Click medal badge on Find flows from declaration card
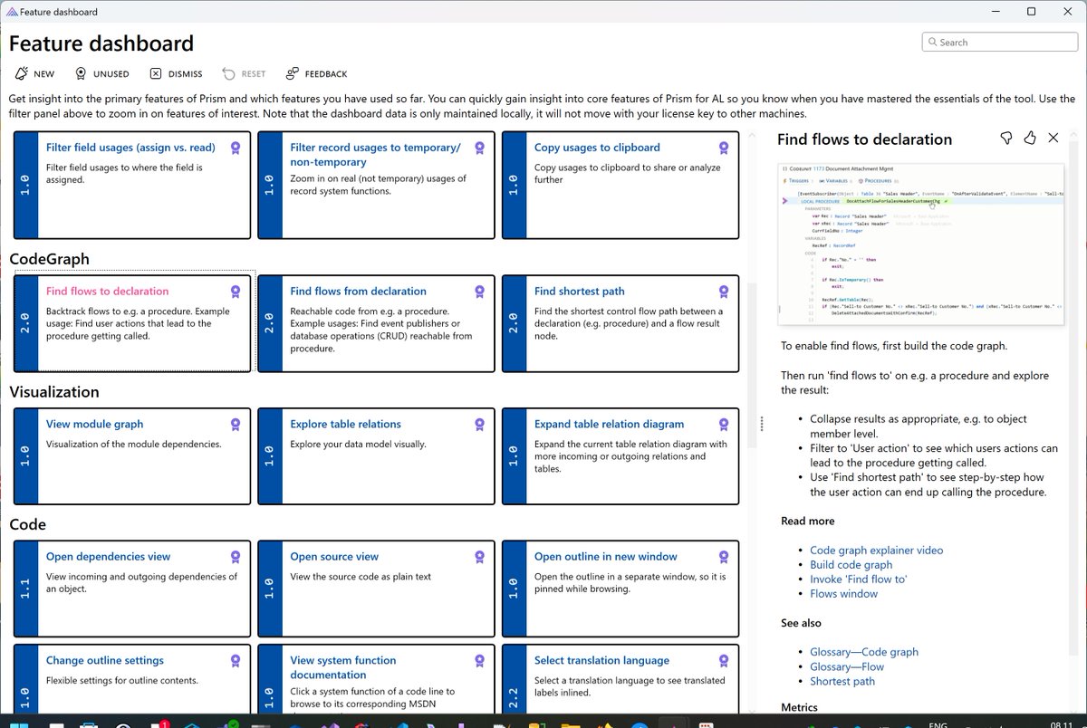 479,292
